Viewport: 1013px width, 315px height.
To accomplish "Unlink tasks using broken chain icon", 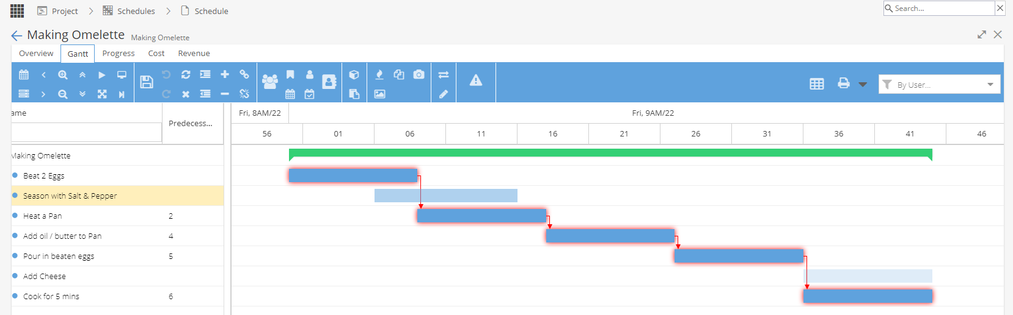I will (x=244, y=94).
